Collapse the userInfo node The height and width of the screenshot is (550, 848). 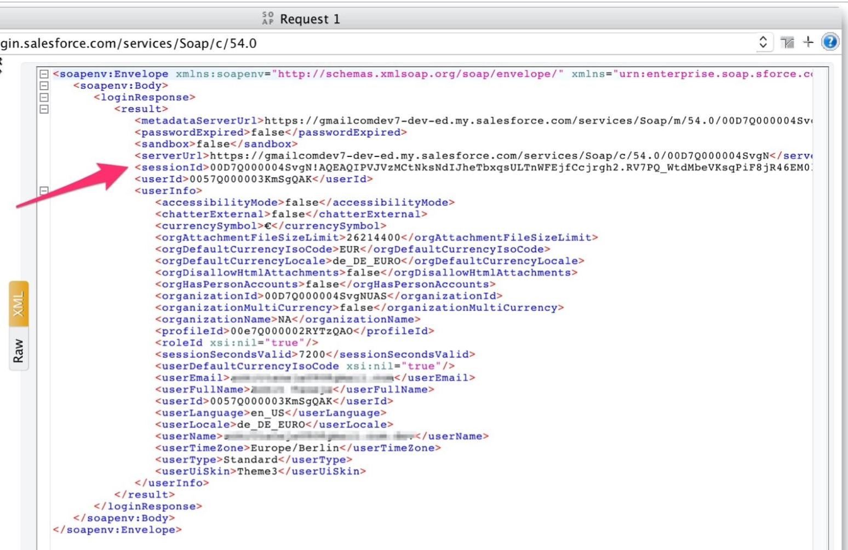point(44,190)
